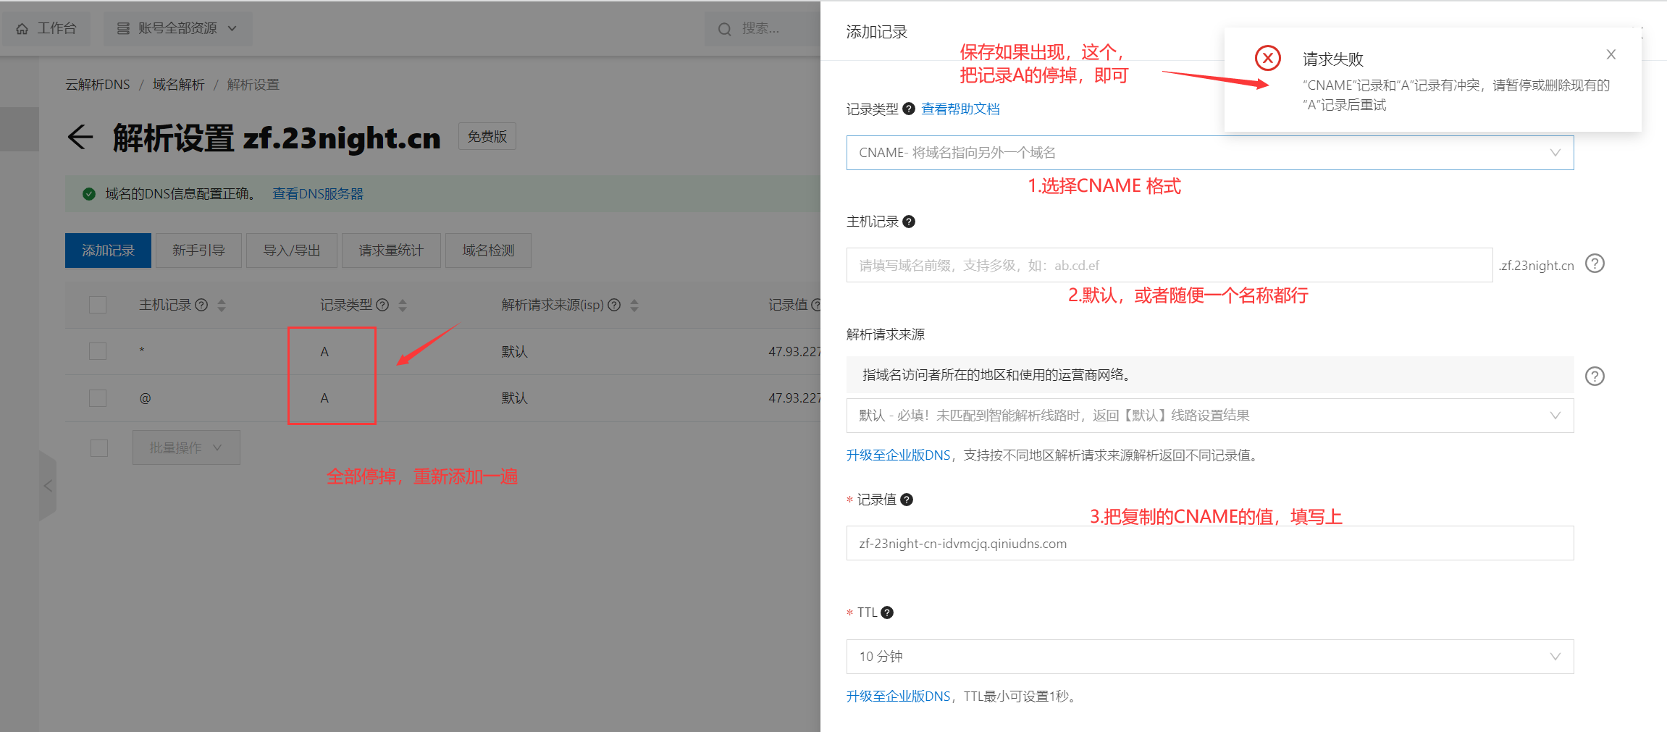1667x732 pixels.
Task: Click 默认 source in the @ row
Action: 514,398
